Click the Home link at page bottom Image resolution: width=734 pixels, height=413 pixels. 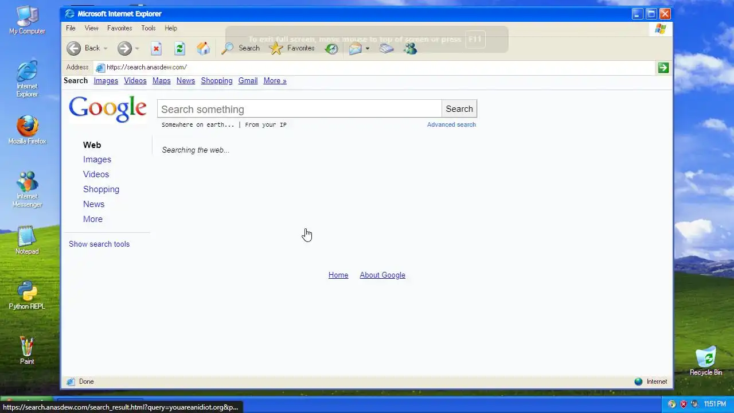coord(338,275)
